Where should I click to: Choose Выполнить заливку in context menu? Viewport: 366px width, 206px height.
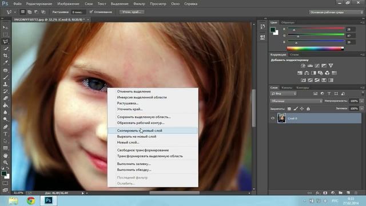[153, 164]
